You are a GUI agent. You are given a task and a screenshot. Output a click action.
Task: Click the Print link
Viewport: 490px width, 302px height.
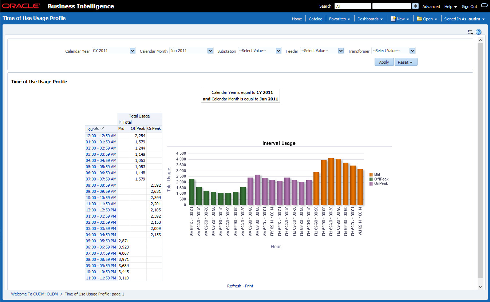tap(249, 286)
